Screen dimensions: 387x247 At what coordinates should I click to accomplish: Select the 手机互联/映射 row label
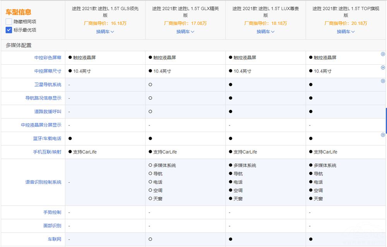click(47, 152)
